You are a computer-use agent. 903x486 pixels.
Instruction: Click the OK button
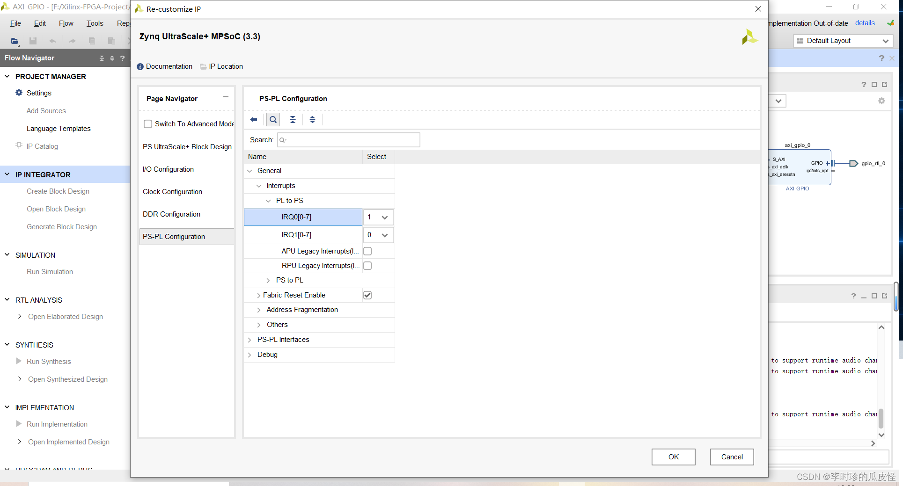673,457
